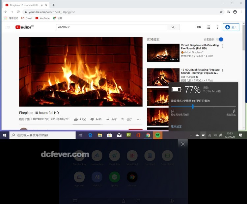Click the YouTube sign-in button
Viewport: 247px width, 204px height.
click(x=231, y=27)
